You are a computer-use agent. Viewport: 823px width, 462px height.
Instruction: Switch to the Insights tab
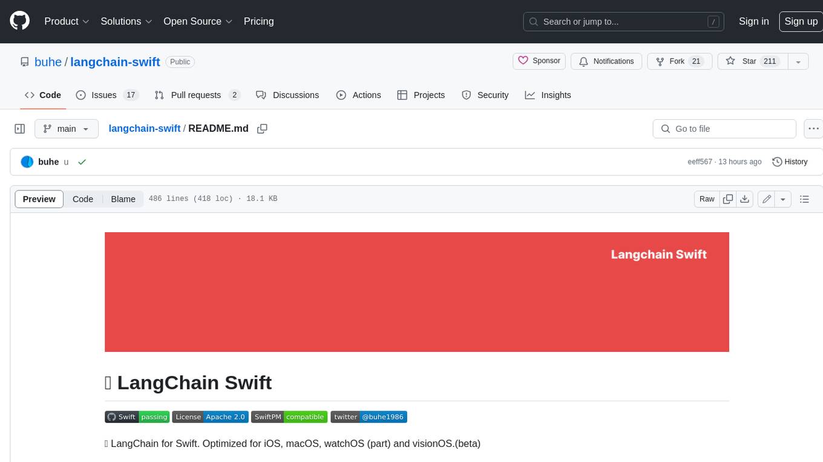click(548, 95)
